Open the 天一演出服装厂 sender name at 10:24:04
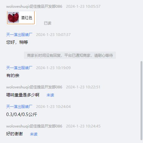143x143 pixels. [19, 107]
